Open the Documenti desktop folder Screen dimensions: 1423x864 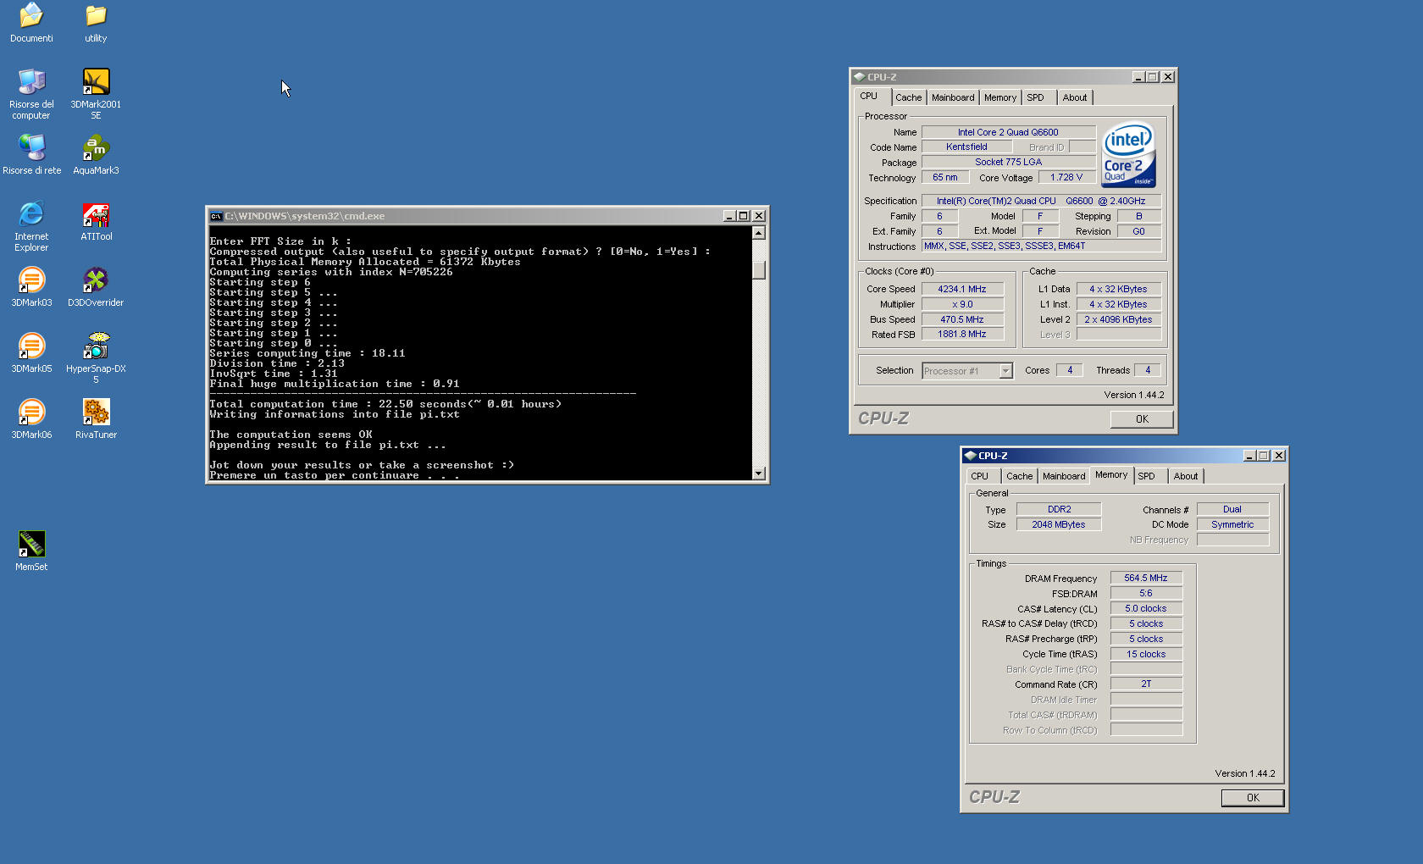(31, 23)
